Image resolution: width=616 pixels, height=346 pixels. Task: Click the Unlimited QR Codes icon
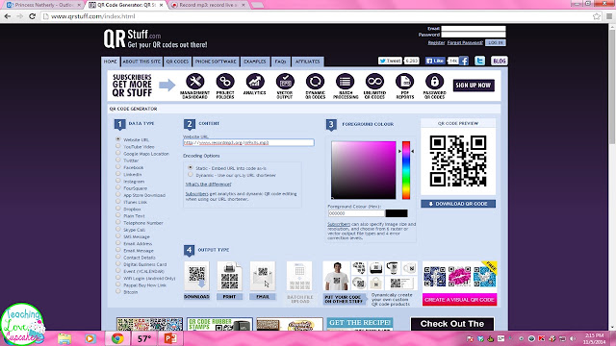[x=374, y=82]
